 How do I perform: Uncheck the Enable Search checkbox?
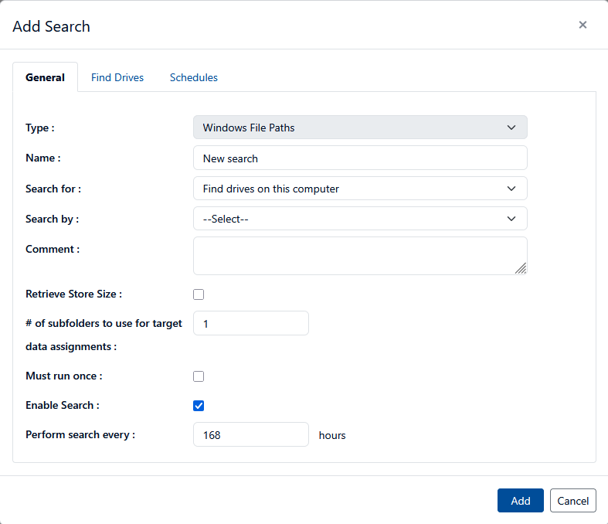coord(199,406)
